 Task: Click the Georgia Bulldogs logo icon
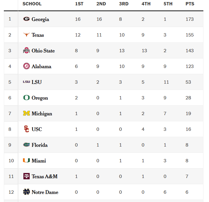26,19
